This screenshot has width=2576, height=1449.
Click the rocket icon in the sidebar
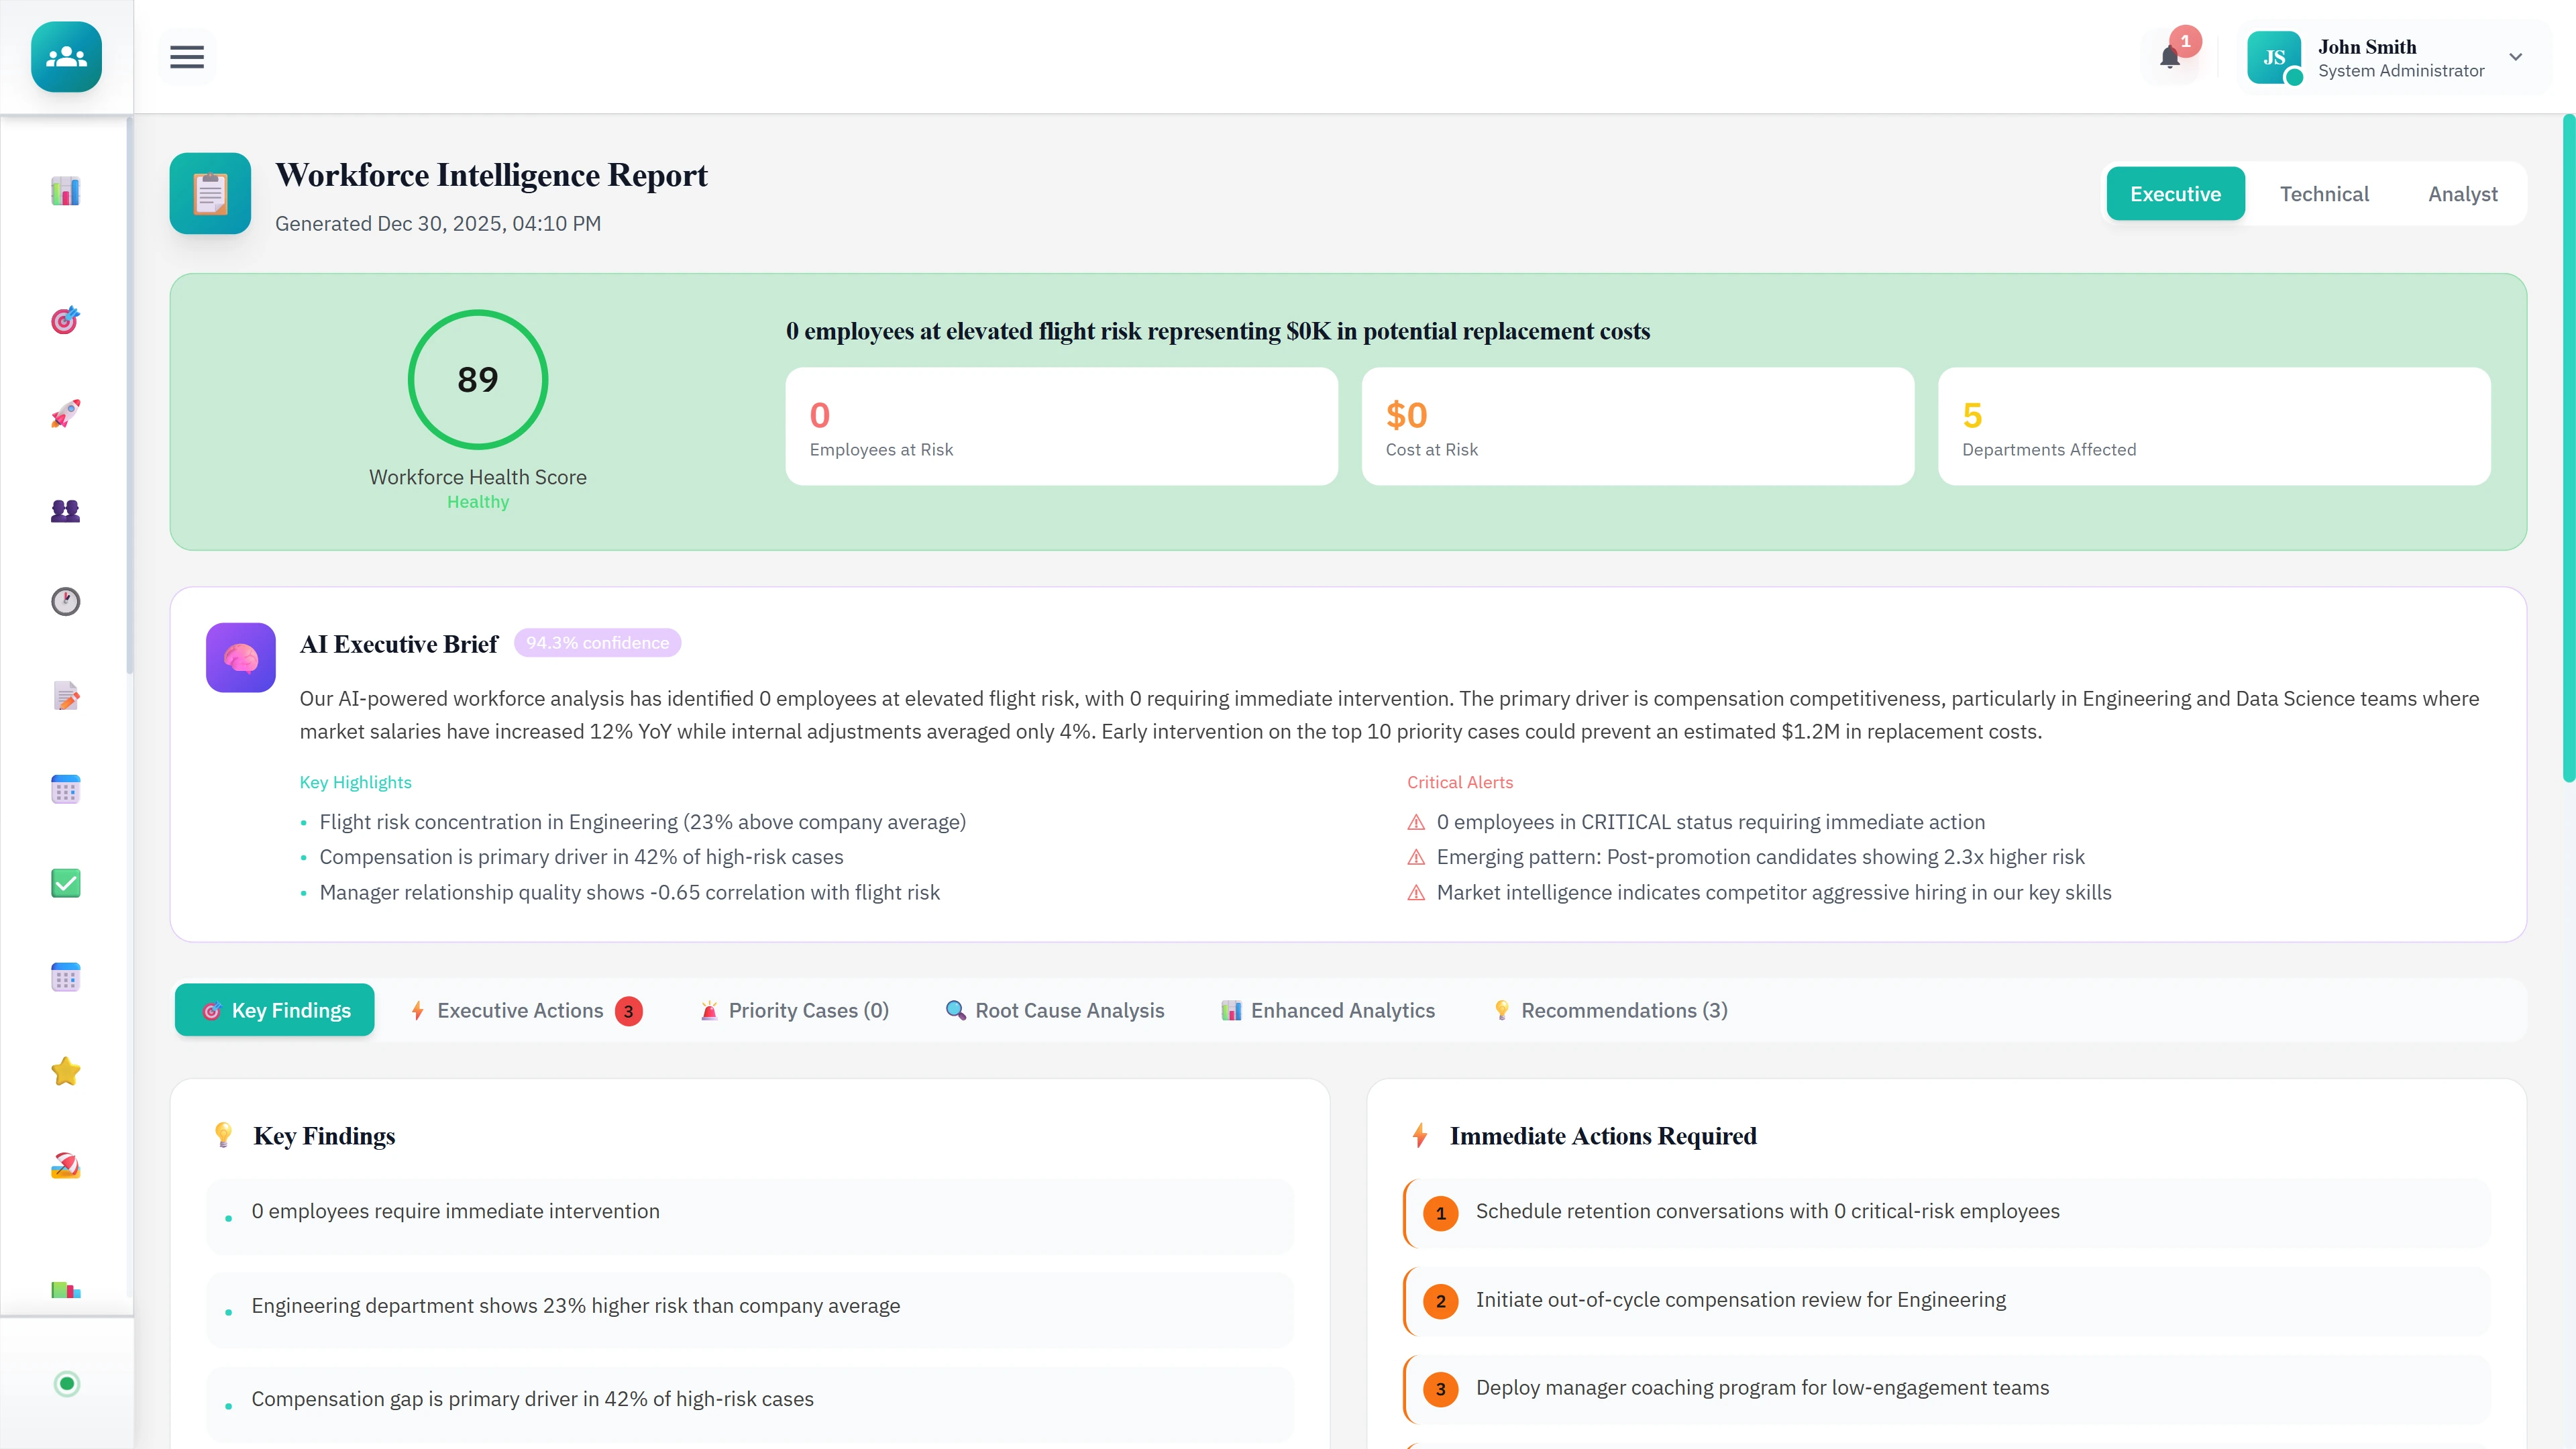click(x=65, y=414)
